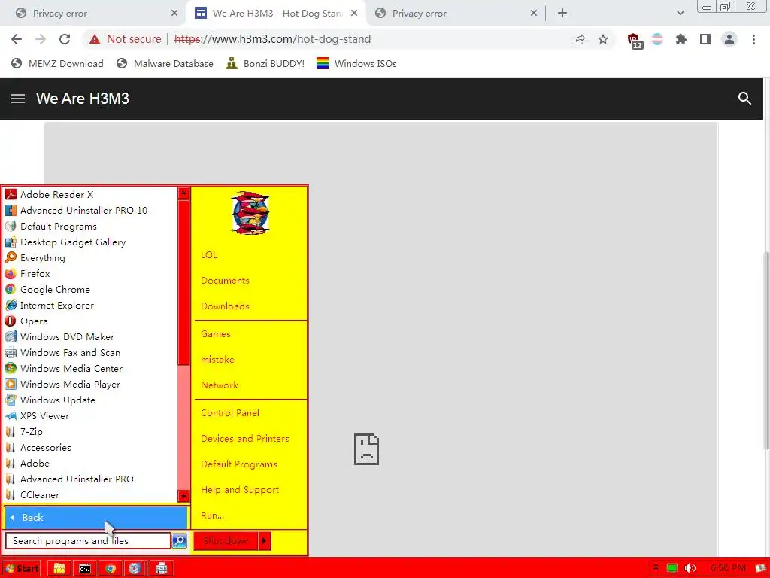
Task: Open the Chrome three-dot menu
Action: [x=753, y=39]
